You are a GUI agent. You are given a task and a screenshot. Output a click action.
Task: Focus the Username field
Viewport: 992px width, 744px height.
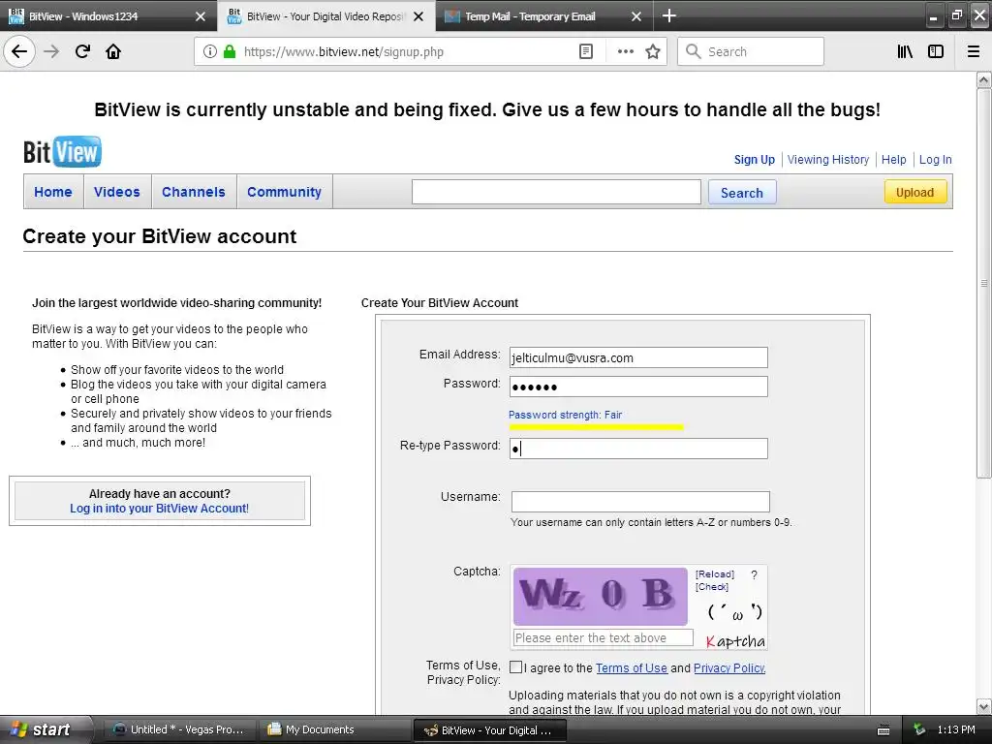pyautogui.click(x=640, y=501)
